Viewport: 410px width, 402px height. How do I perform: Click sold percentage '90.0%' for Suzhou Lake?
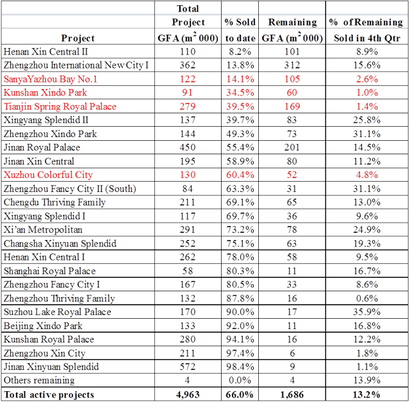pos(240,312)
